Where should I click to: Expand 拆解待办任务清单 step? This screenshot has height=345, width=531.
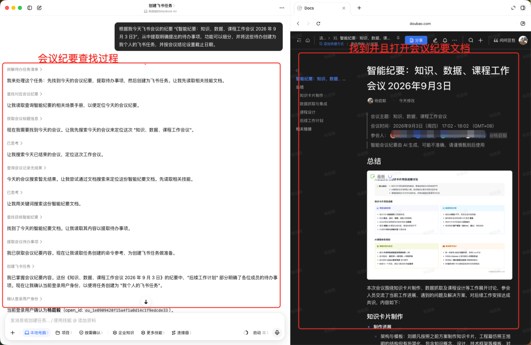point(25,70)
